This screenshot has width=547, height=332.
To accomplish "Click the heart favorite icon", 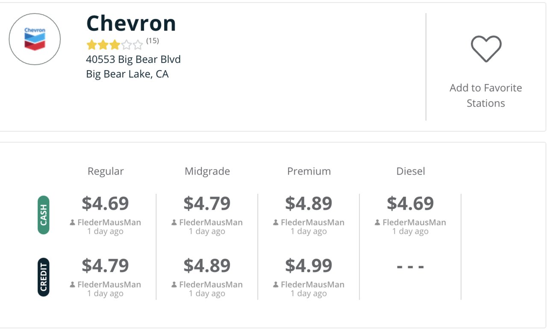I will tap(486, 49).
